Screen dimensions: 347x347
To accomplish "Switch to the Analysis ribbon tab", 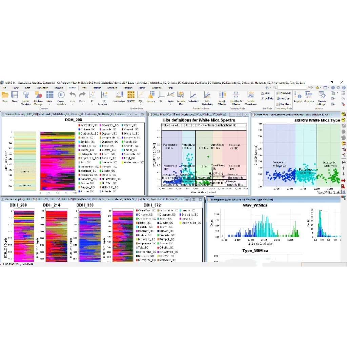I will (59, 88).
